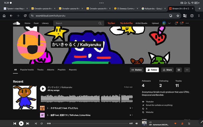Open the Feed menu item
Image resolution: width=203 pixels, height=127 pixels.
point(36,23)
